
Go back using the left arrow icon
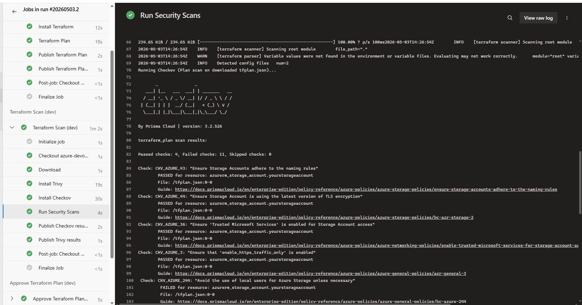point(14,12)
